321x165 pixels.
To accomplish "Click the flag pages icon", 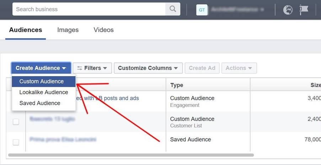I will 304,10.
